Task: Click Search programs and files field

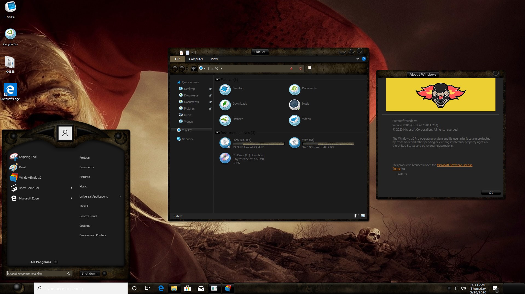Action: tap(39, 274)
